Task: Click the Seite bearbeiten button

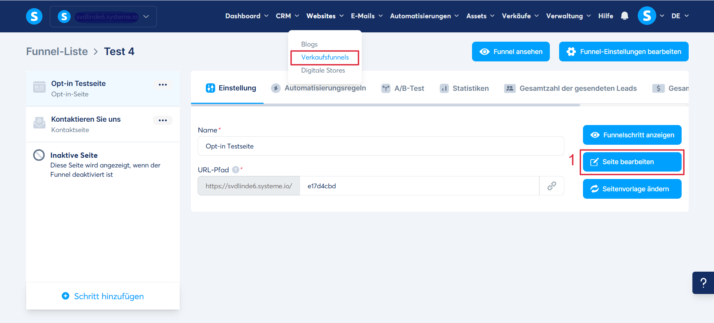Action: point(632,162)
